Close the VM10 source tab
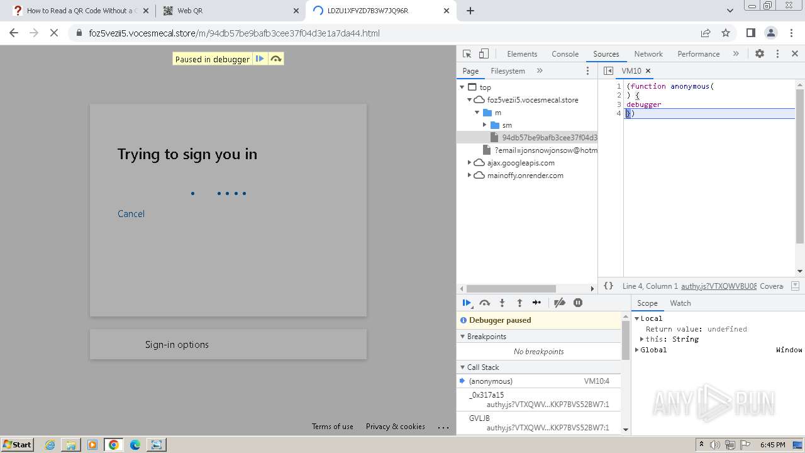The image size is (805, 453). (x=648, y=71)
